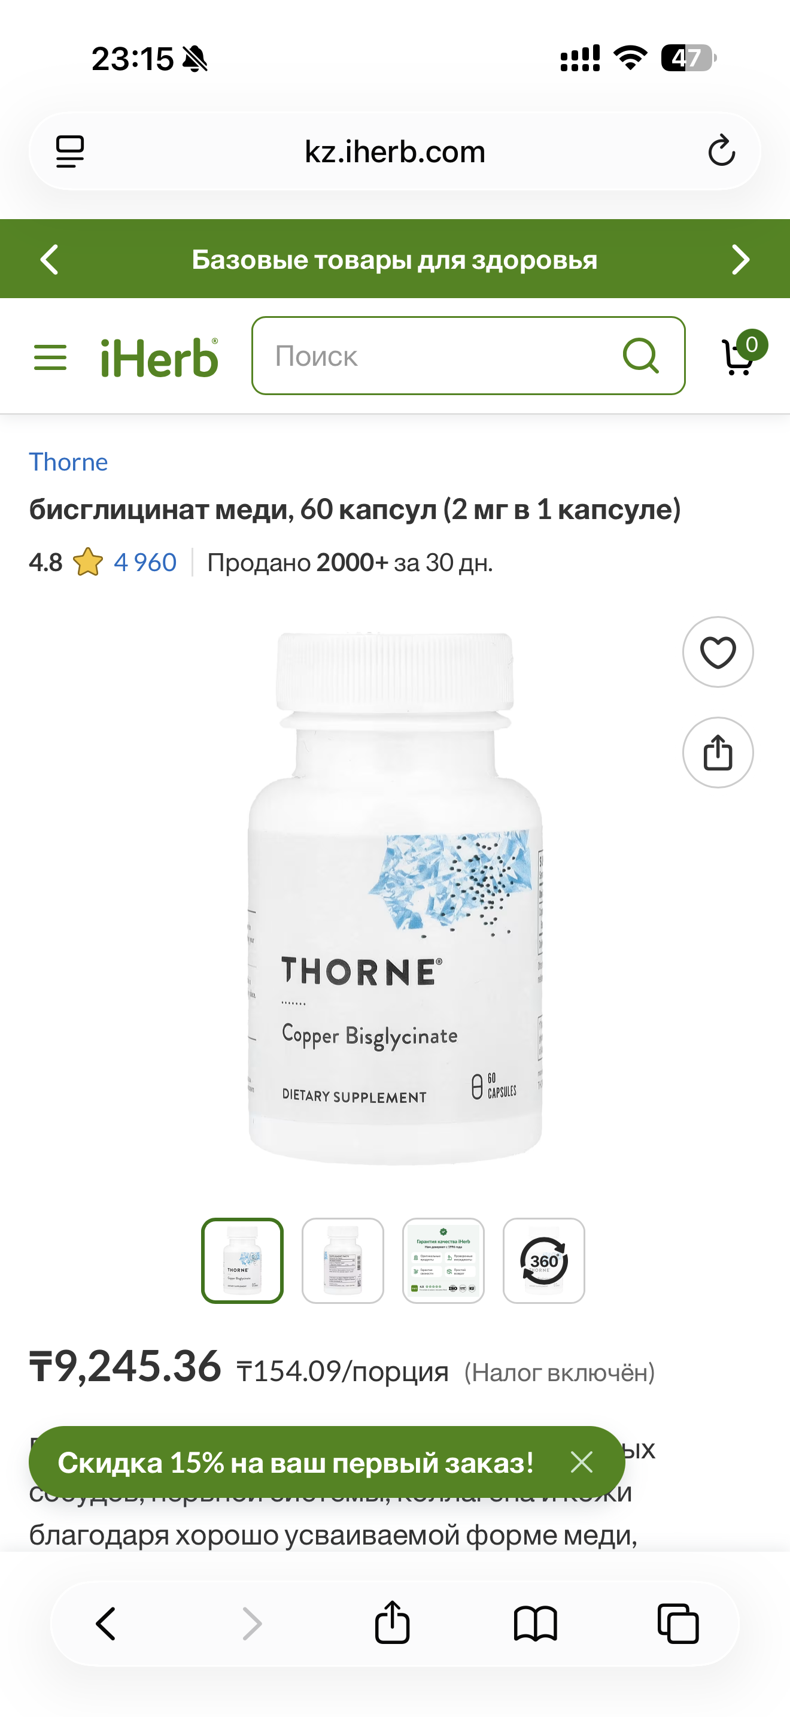Open the hamburger menu beside iHerb logo

pyautogui.click(x=50, y=357)
